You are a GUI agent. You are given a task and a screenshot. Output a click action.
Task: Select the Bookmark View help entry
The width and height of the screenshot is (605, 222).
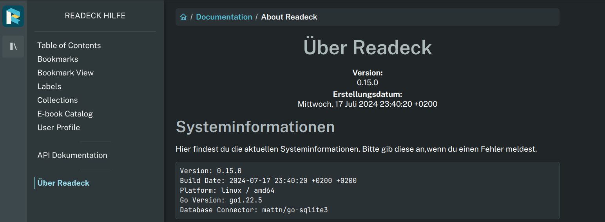click(x=65, y=73)
